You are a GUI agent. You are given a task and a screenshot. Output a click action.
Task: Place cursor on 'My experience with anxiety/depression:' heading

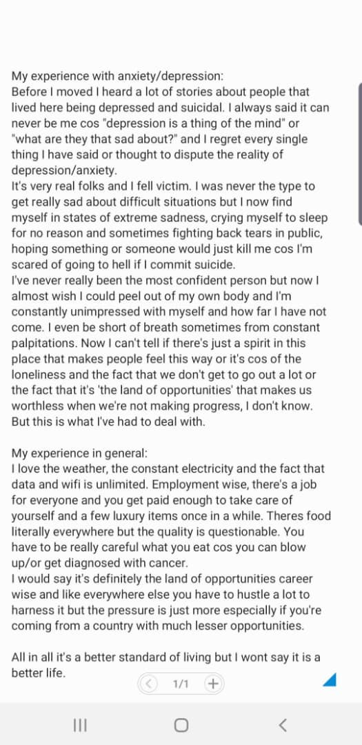(x=117, y=76)
